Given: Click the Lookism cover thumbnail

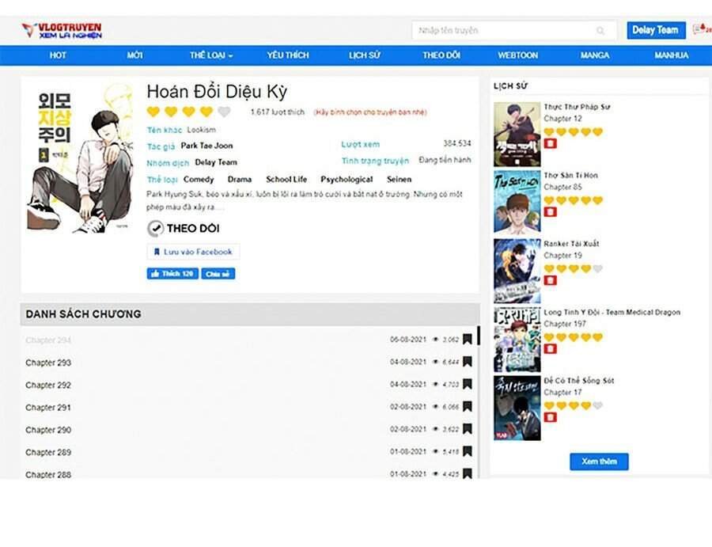Looking at the screenshot, I should (x=80, y=159).
